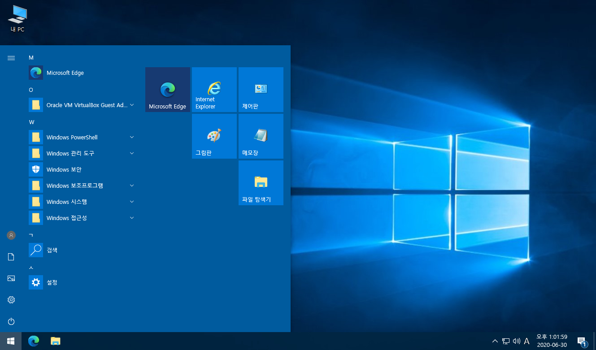Open the volume speaker tray icon
This screenshot has height=350, width=596.
[517, 341]
